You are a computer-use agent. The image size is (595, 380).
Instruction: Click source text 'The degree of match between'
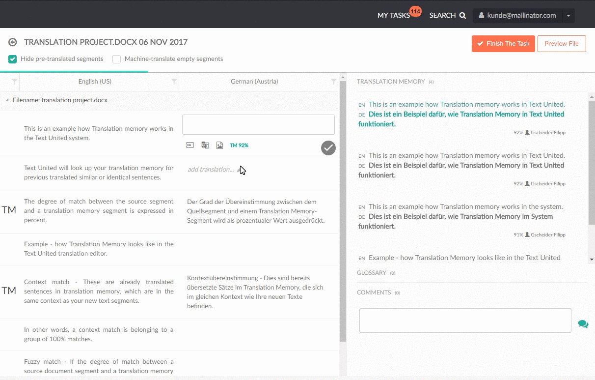point(99,210)
